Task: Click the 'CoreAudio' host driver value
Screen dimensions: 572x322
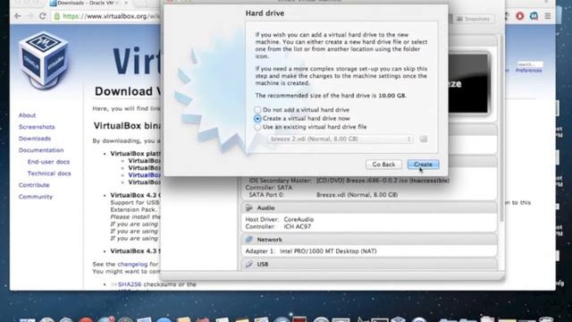Action: click(x=299, y=219)
